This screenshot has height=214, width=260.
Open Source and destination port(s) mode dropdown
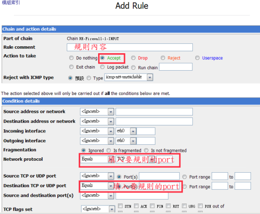pos(97,196)
